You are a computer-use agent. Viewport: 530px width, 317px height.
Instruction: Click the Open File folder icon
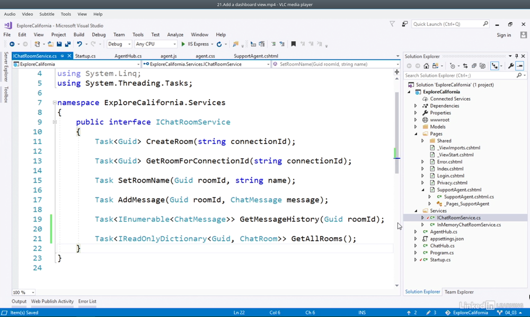(50, 44)
